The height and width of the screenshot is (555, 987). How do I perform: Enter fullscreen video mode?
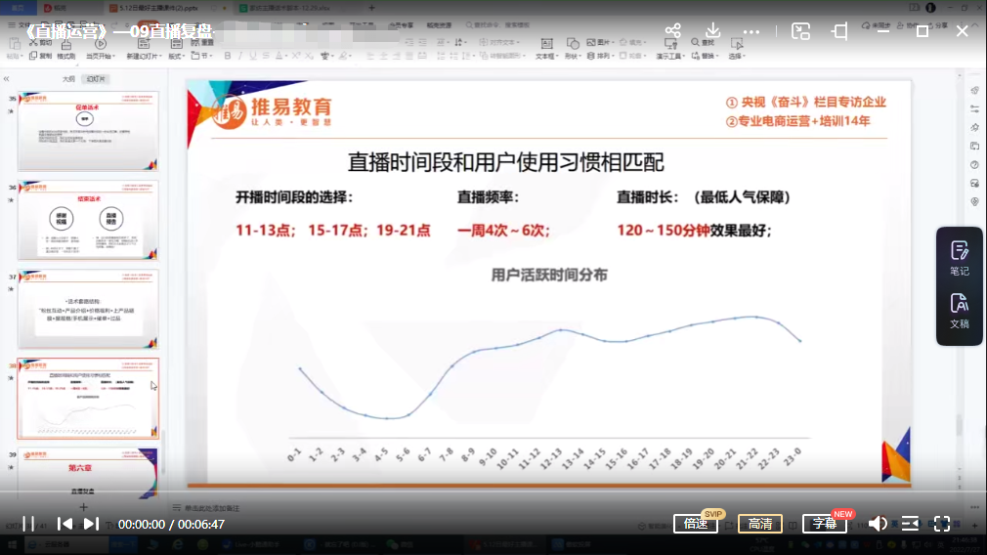942,524
